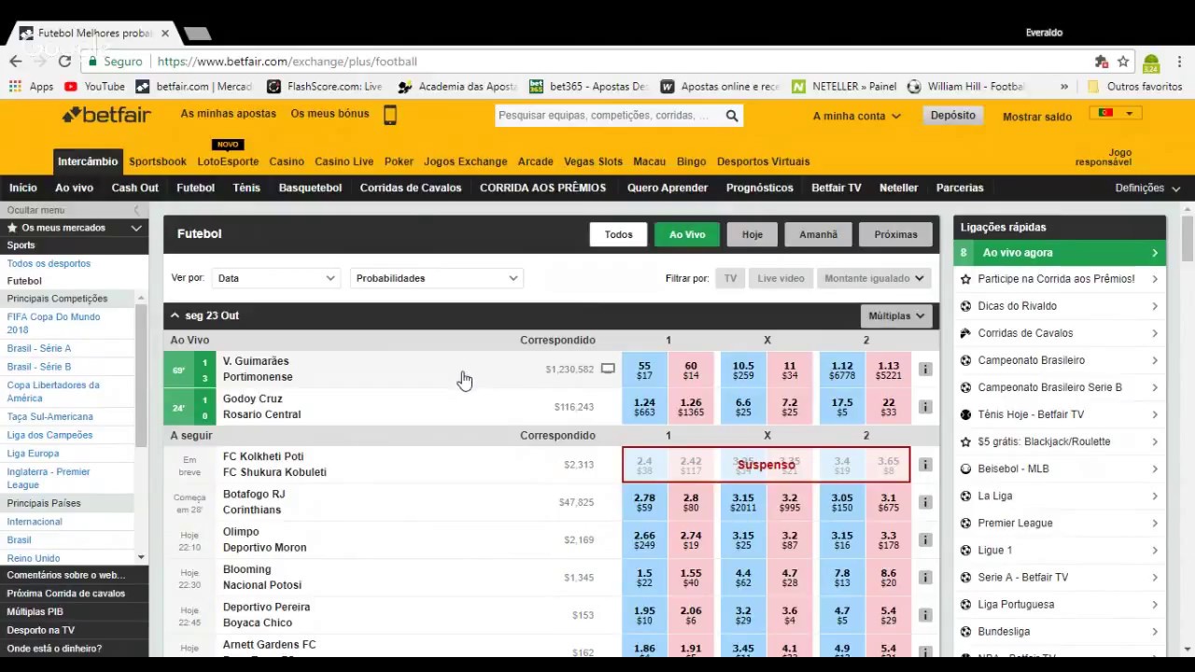Select the Hoje filter
This screenshot has height=672, width=1195.
pyautogui.click(x=752, y=234)
